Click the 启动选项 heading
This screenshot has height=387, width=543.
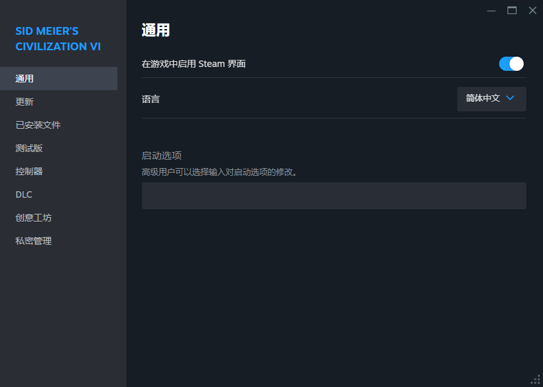pos(161,156)
